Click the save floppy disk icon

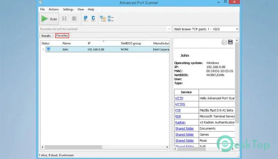point(230,42)
